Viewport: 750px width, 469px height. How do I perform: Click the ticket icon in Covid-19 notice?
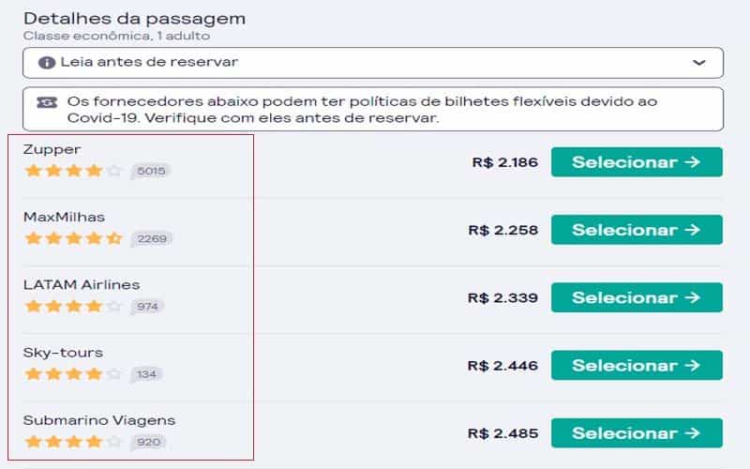pyautogui.click(x=46, y=102)
